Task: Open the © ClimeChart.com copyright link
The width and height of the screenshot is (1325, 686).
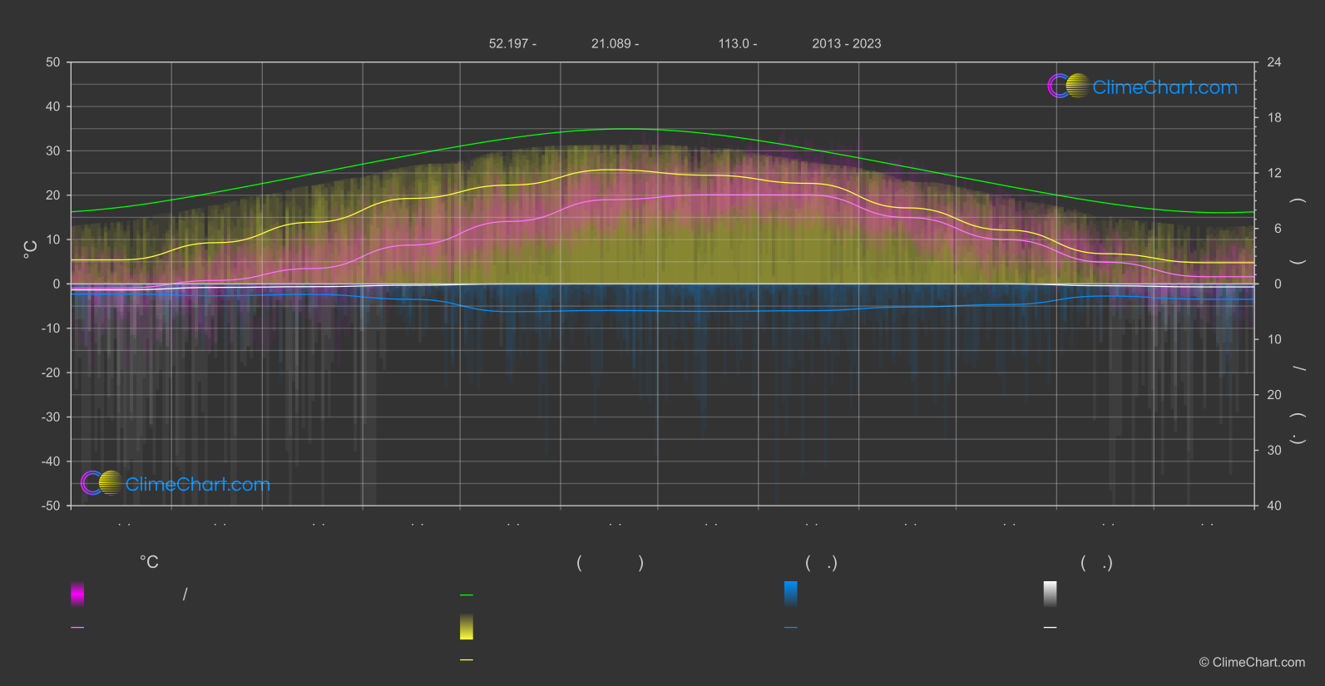Action: (x=1251, y=662)
